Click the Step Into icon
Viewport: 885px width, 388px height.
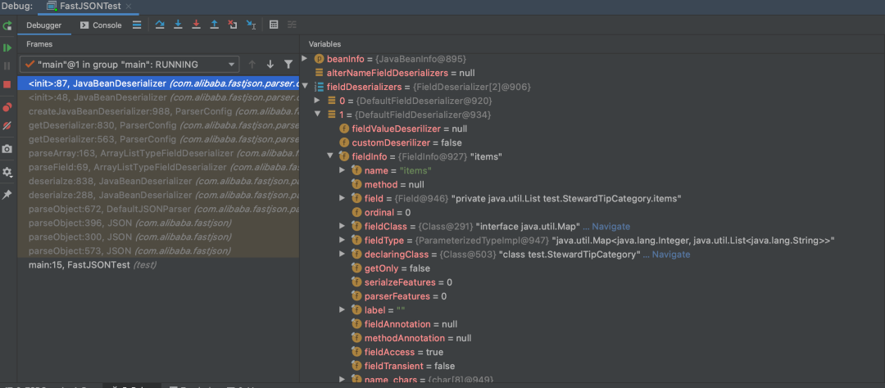[178, 25]
